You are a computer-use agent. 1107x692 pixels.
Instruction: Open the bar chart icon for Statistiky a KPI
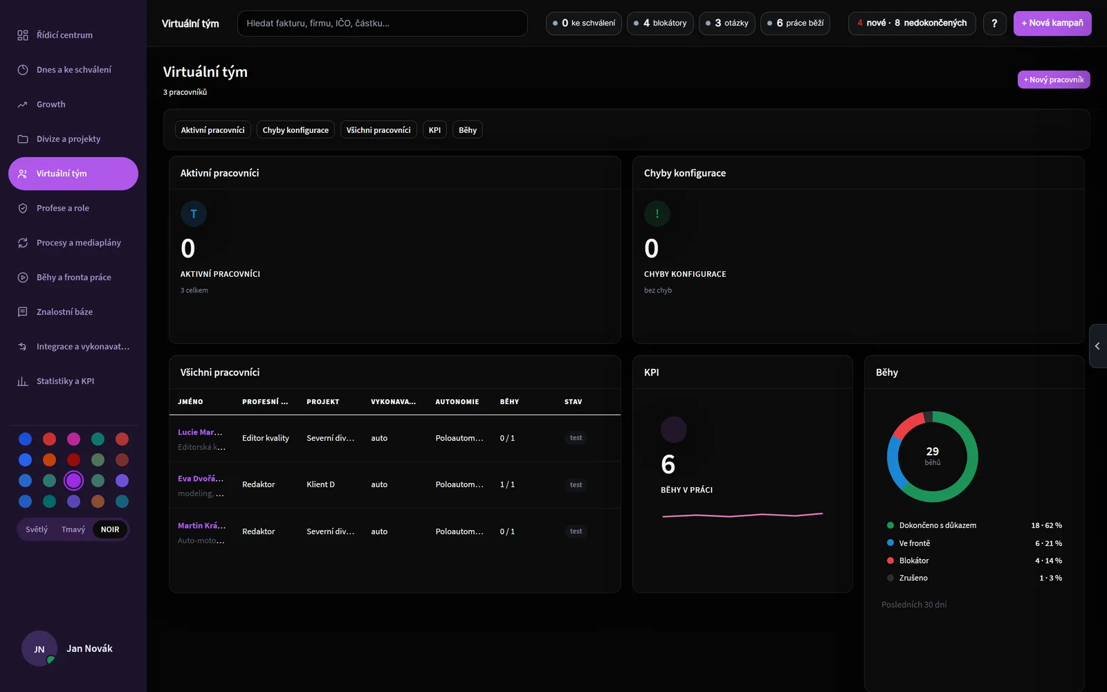(23, 381)
